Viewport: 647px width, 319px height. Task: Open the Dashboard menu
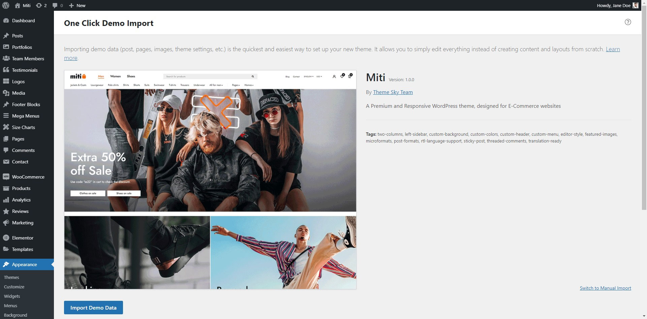pos(27,21)
